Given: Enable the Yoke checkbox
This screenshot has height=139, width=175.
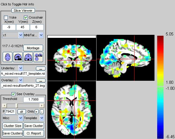Looking at the screenshot, I should 6,17.
